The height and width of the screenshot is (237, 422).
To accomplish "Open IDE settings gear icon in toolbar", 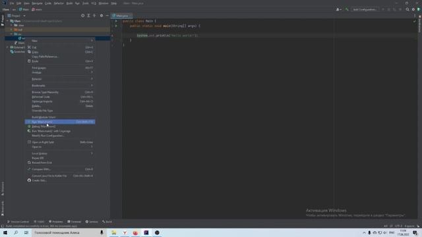I will [x=413, y=9].
